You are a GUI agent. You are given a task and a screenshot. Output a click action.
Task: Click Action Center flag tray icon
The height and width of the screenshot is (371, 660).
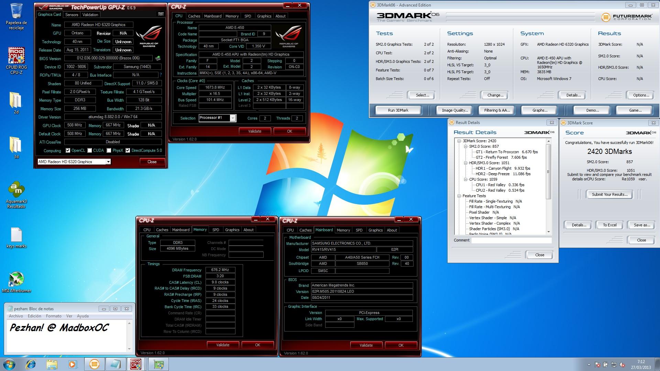[x=597, y=364]
